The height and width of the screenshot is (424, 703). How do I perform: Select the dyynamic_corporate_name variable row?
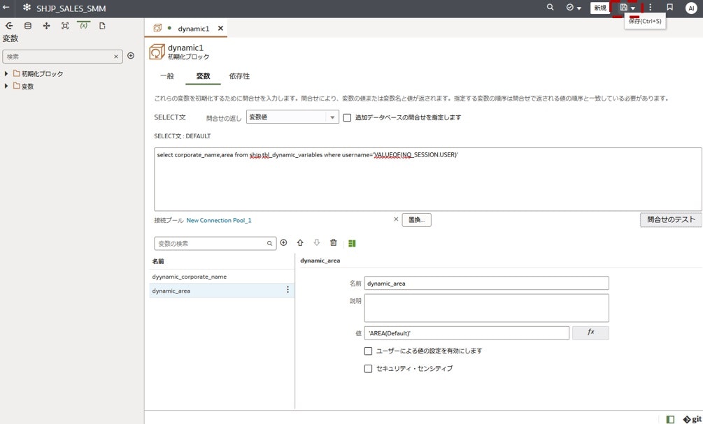pos(222,277)
